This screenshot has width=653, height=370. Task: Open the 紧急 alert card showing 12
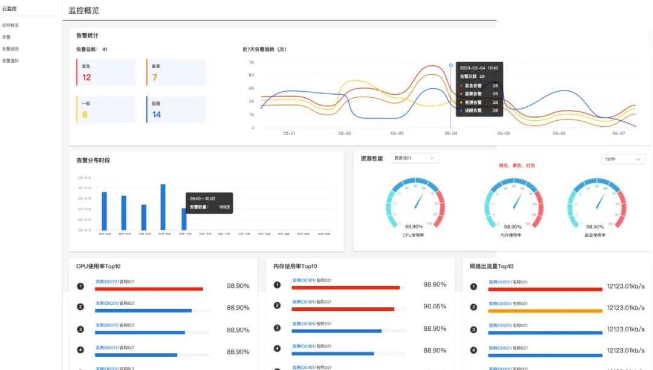(x=106, y=72)
